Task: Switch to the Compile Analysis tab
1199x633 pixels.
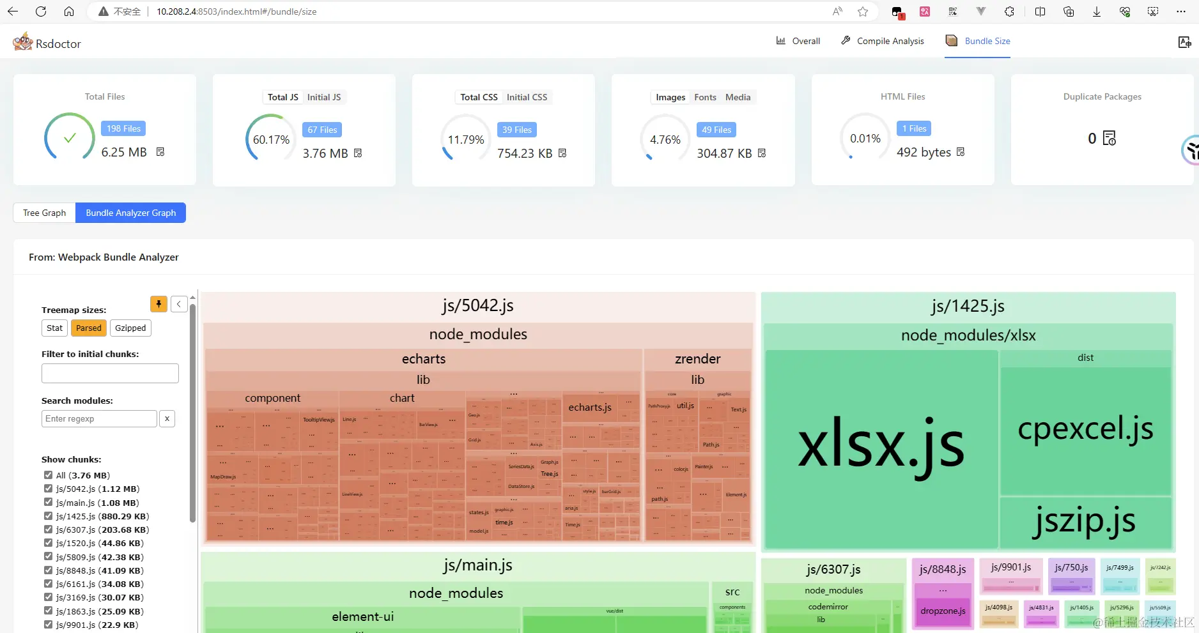Action: pos(883,41)
